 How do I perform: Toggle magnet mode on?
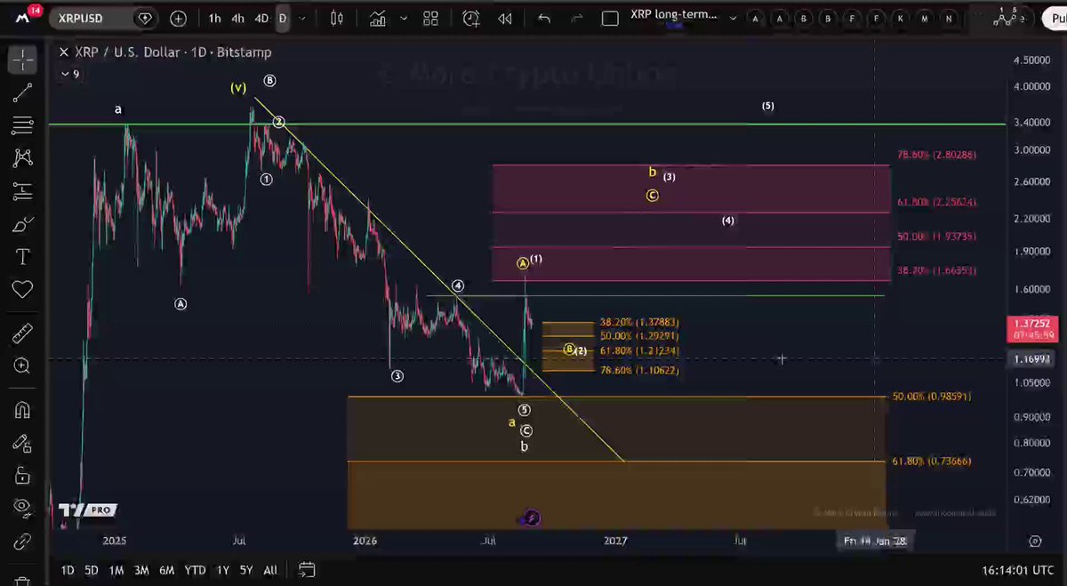pos(22,410)
